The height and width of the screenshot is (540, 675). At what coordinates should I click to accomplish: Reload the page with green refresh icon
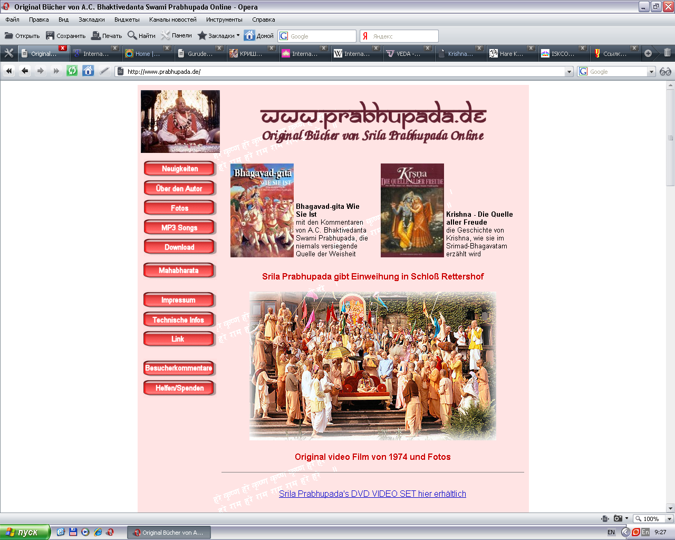pyautogui.click(x=72, y=71)
